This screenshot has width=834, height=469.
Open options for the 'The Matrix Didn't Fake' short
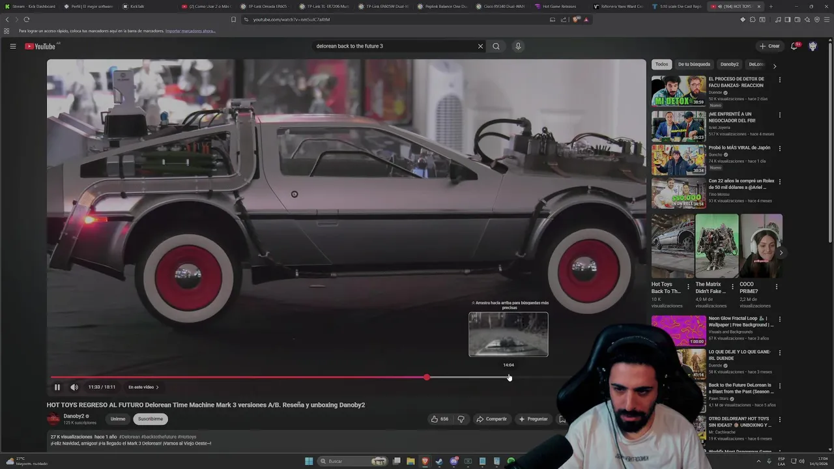[732, 287]
